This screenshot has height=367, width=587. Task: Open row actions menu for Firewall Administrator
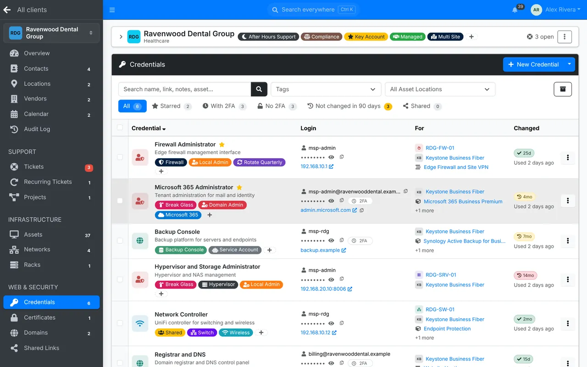(x=568, y=158)
